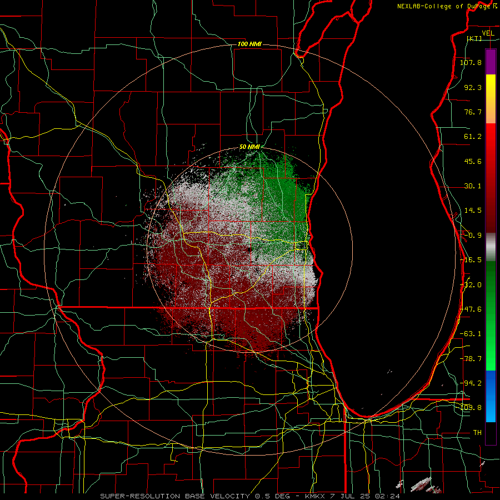The height and width of the screenshot is (500, 500).
Task: Pick the gray near-zero color bar segment
Action: coord(491,247)
